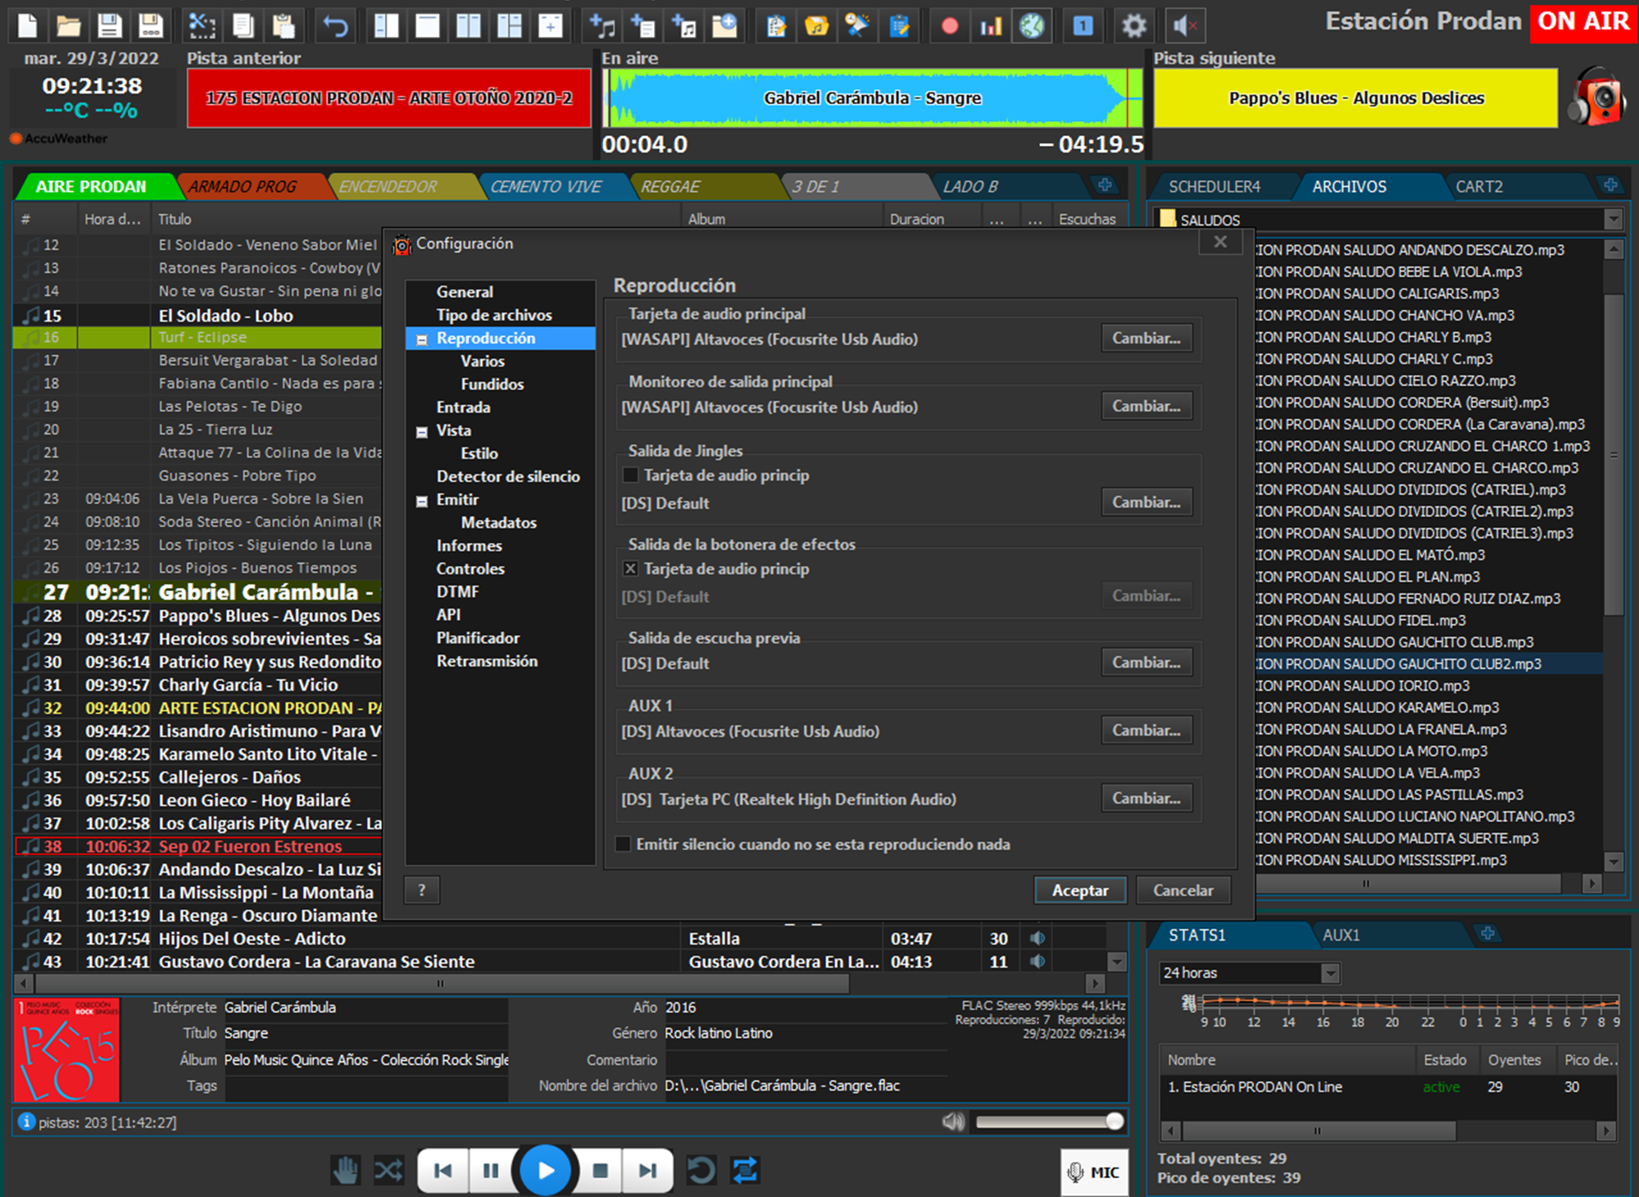Screen dimensions: 1639x1197
Task: Open playlist using the folder icon
Action: tap(69, 25)
